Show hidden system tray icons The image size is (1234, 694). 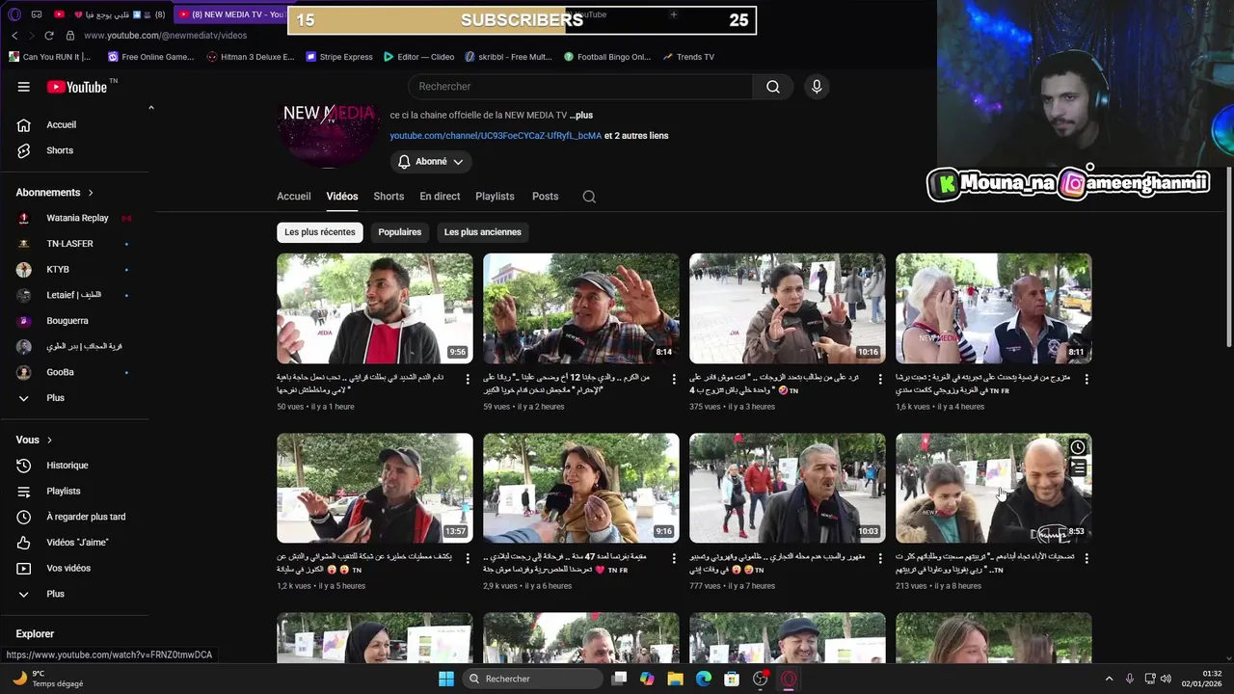1109,679
